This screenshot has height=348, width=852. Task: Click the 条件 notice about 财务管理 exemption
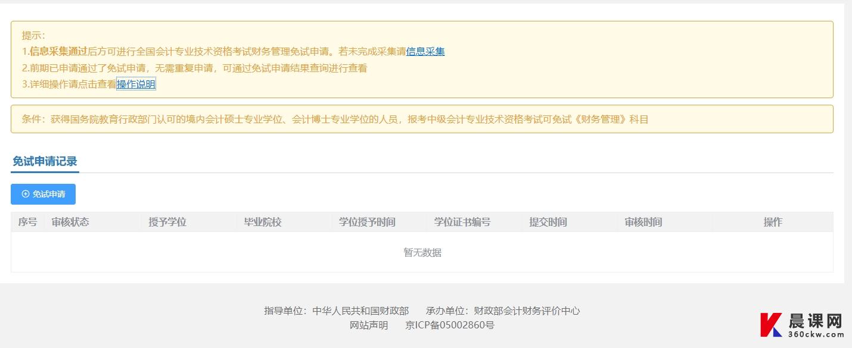point(422,119)
